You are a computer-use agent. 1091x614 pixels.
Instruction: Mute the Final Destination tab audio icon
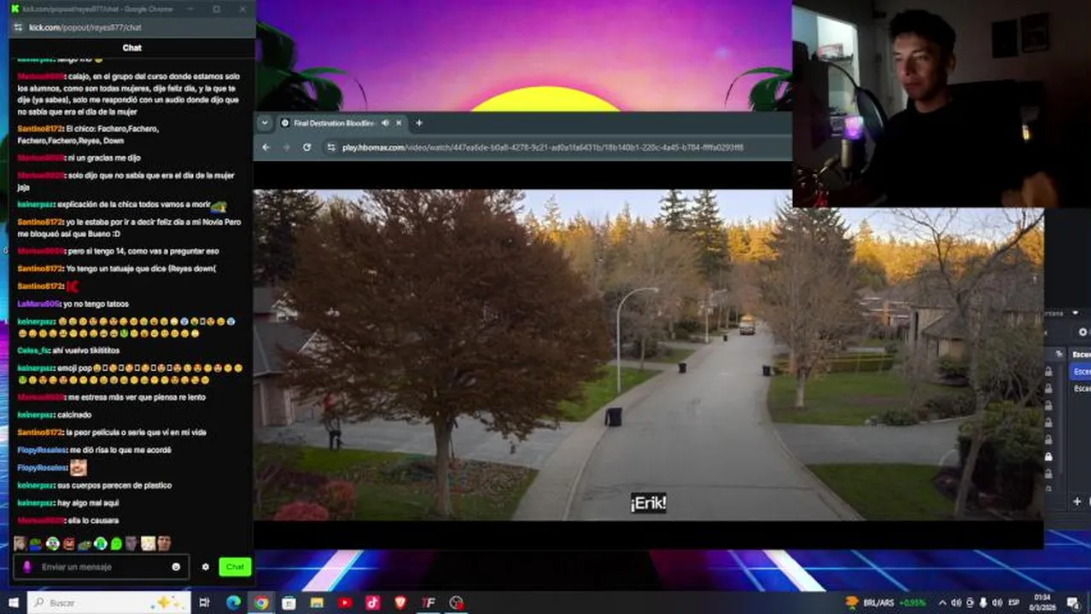click(x=385, y=123)
